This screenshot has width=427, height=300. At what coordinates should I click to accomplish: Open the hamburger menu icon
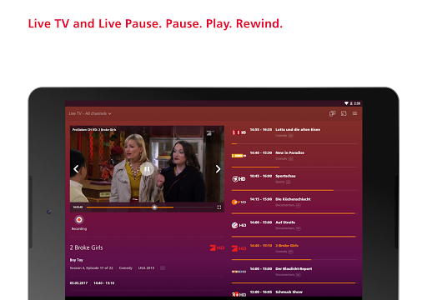pyautogui.click(x=355, y=113)
